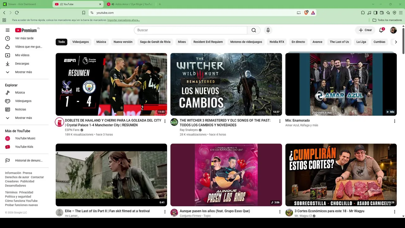
Task: Go to Mis vídeos
Action: [x=25, y=55]
